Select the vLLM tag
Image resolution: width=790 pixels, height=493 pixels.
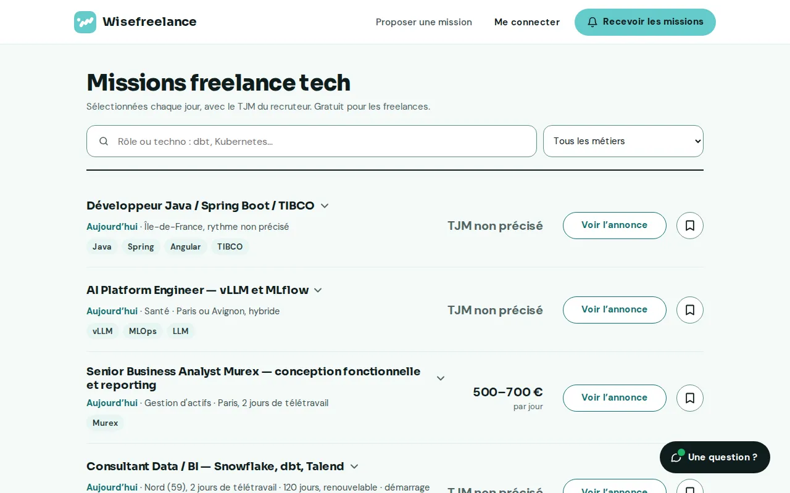102,332
